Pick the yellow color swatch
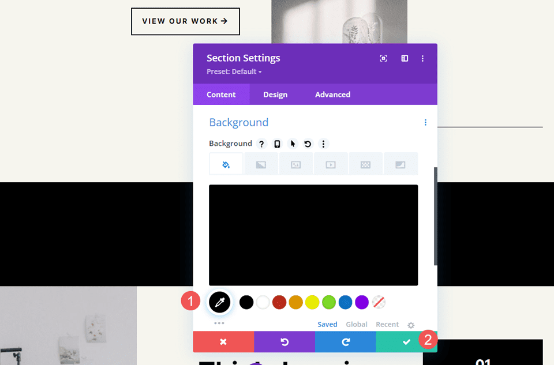Image resolution: width=554 pixels, height=365 pixels. pos(312,302)
